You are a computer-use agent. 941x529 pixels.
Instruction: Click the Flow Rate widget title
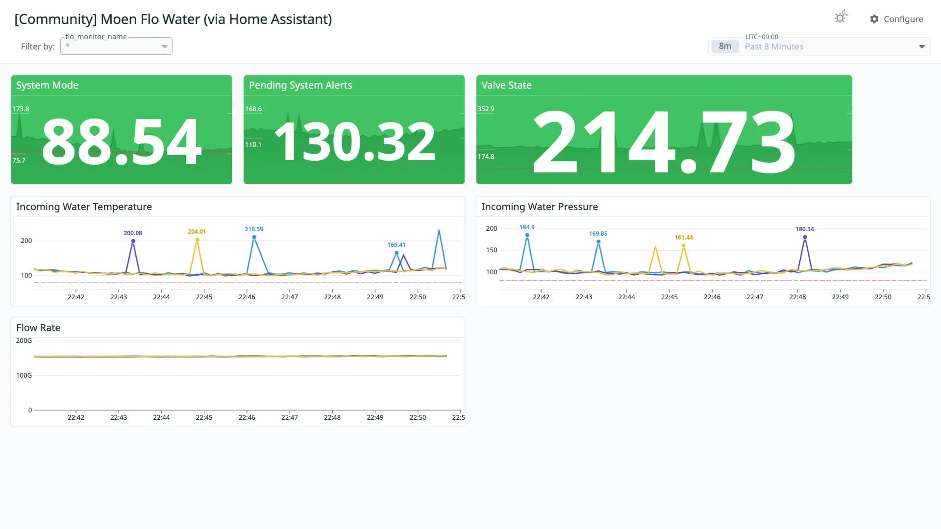coord(38,328)
